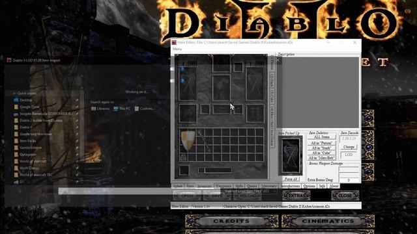Image resolution: width=417 pixels, height=234 pixels.
Task: Open the About tab
Action: 334,186
